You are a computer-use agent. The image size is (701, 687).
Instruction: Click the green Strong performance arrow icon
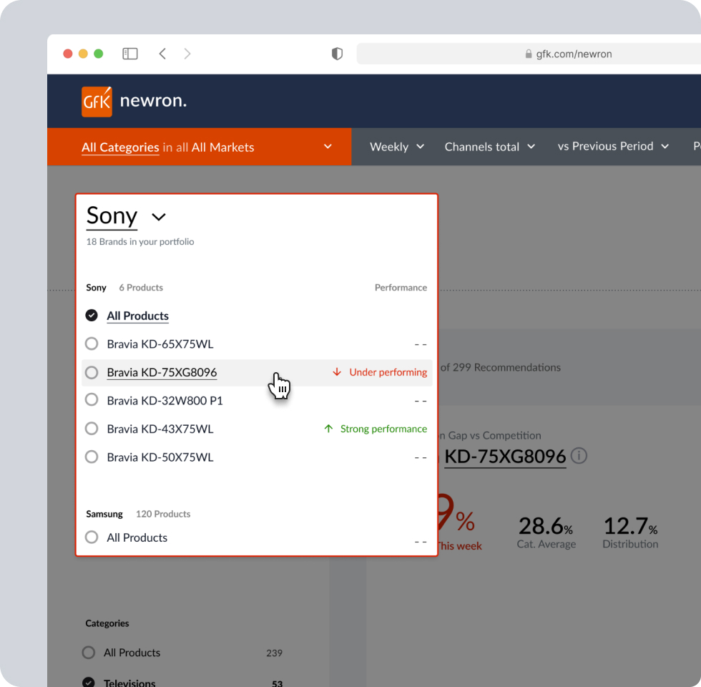click(x=328, y=429)
